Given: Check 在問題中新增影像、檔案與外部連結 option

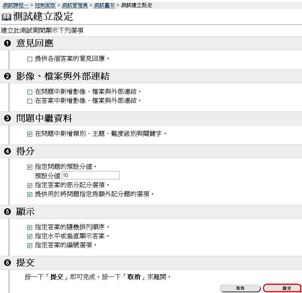Looking at the screenshot, I should pyautogui.click(x=30, y=92).
